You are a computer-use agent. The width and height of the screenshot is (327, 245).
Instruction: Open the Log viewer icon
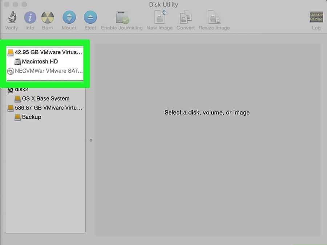point(316,17)
